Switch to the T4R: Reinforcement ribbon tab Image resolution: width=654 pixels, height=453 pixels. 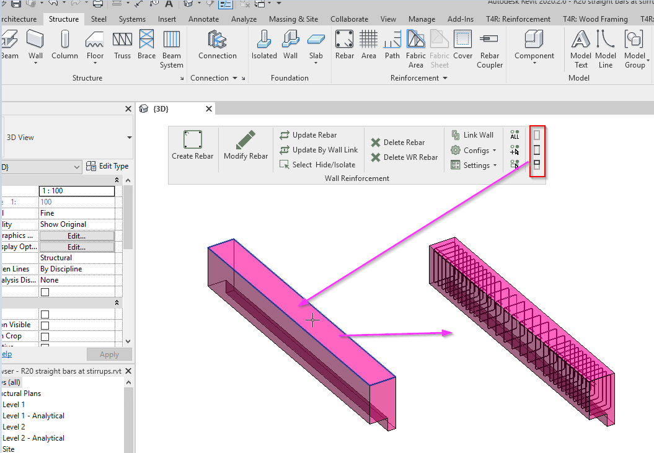click(518, 19)
